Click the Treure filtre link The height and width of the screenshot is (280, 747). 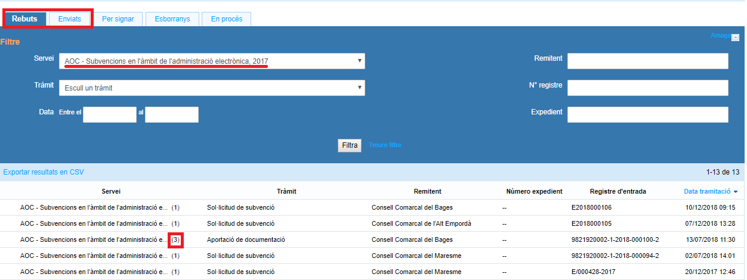coord(385,145)
